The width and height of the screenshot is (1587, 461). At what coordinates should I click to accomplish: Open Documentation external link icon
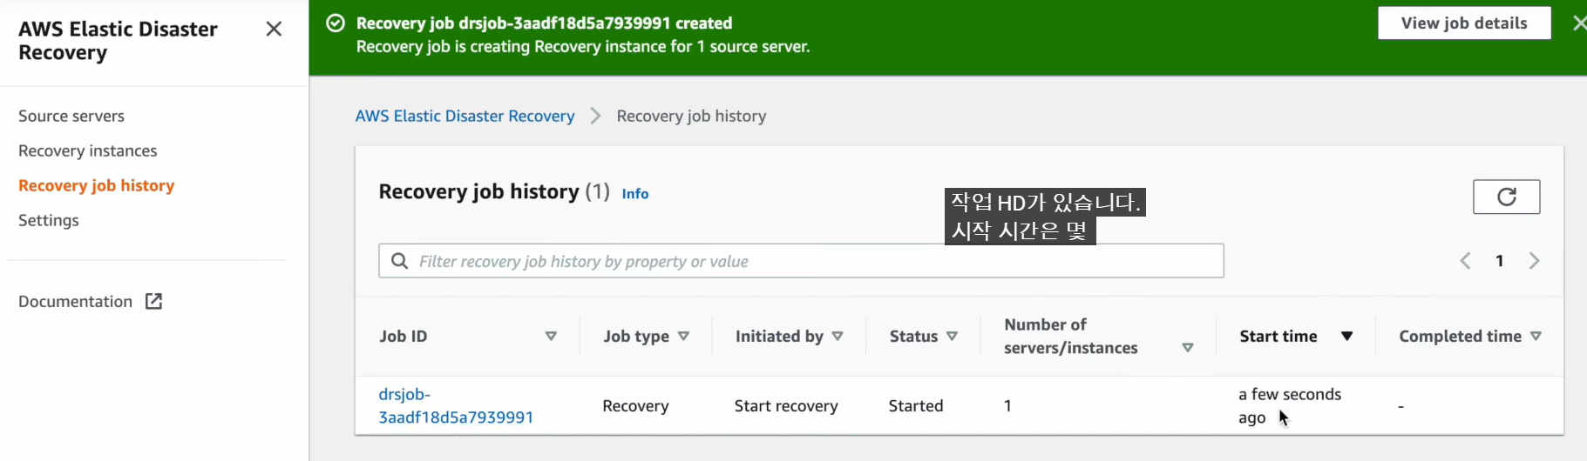tap(153, 301)
